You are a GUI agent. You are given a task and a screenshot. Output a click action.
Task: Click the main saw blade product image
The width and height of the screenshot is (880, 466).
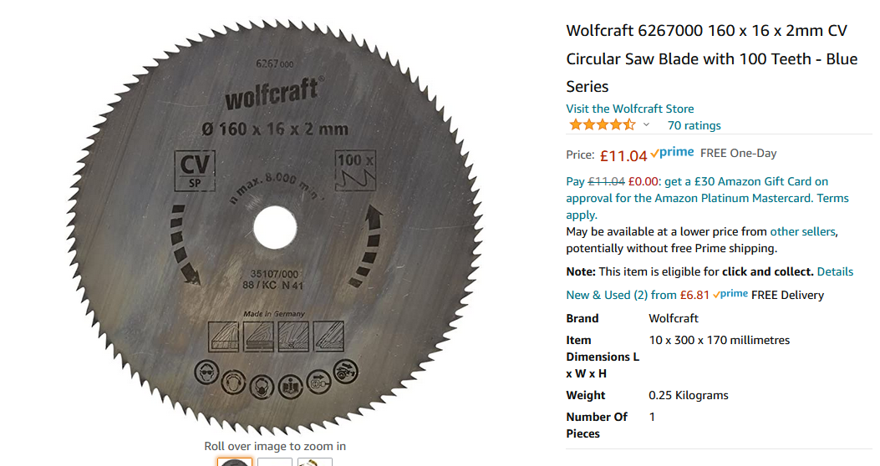(275, 227)
